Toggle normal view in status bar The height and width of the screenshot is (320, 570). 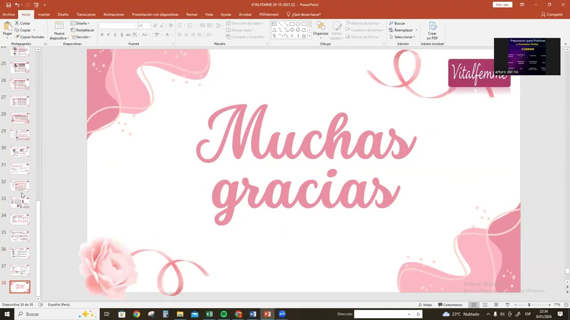tap(474, 305)
